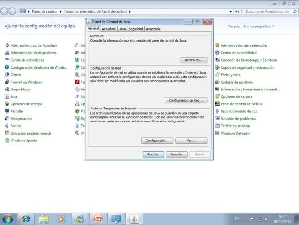299x225 pixels.
Task: Click the Back navigation button
Action: pyautogui.click(x=4, y=12)
